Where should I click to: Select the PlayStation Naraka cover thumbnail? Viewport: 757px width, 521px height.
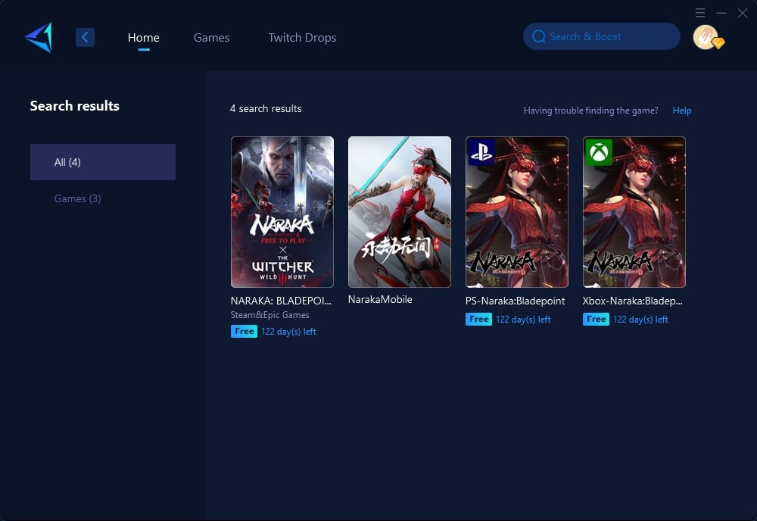coord(517,212)
